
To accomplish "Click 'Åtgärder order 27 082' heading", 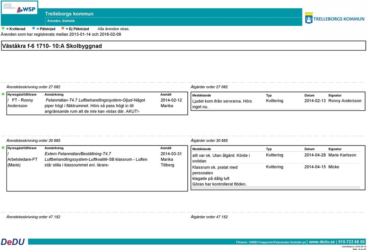I will tap(209, 87).
